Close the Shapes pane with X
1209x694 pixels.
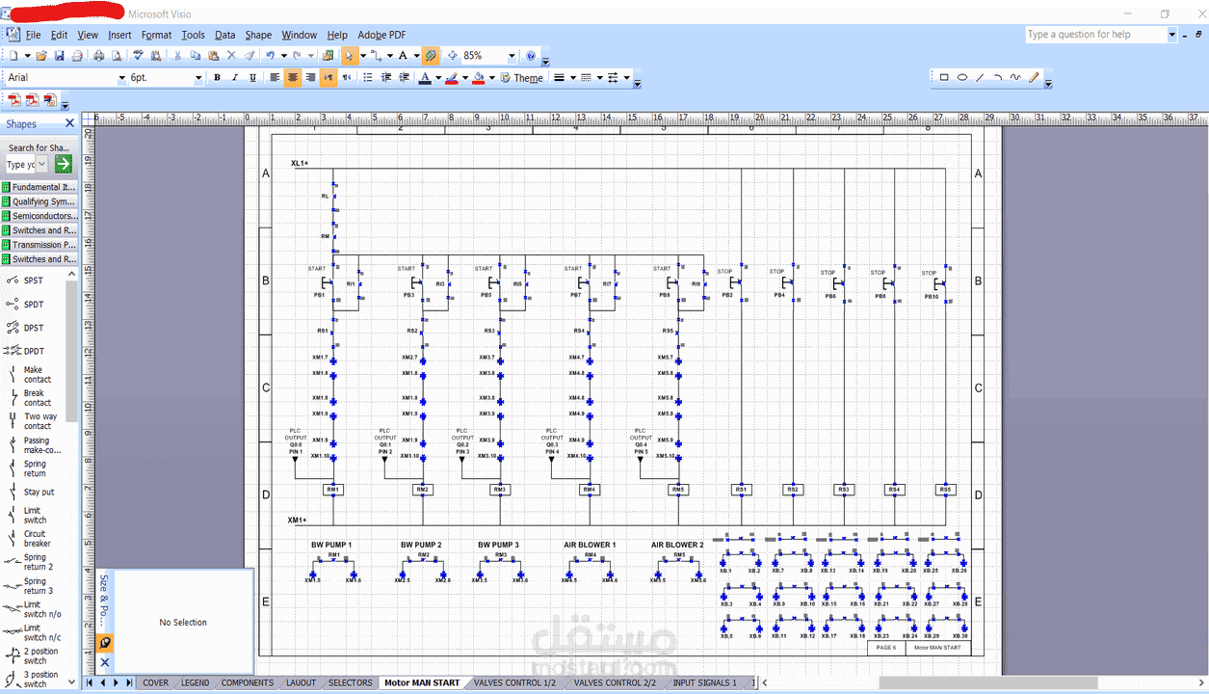[x=69, y=123]
